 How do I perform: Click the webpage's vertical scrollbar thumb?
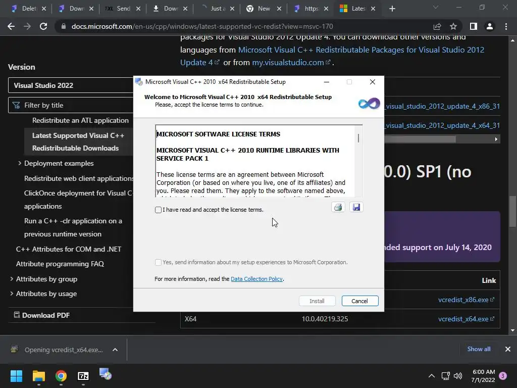click(512, 211)
